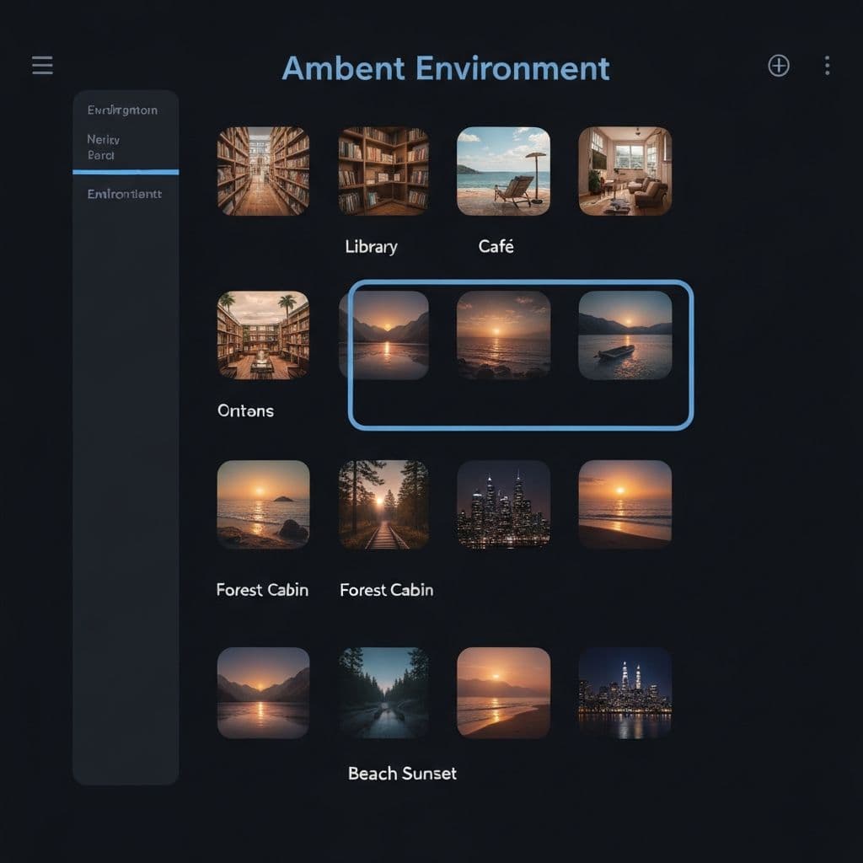Select the sunset with small island thumbnail

tap(263, 504)
